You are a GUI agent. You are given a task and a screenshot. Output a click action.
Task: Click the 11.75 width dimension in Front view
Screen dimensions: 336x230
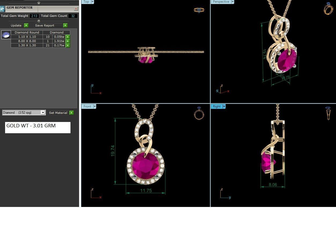(146, 191)
